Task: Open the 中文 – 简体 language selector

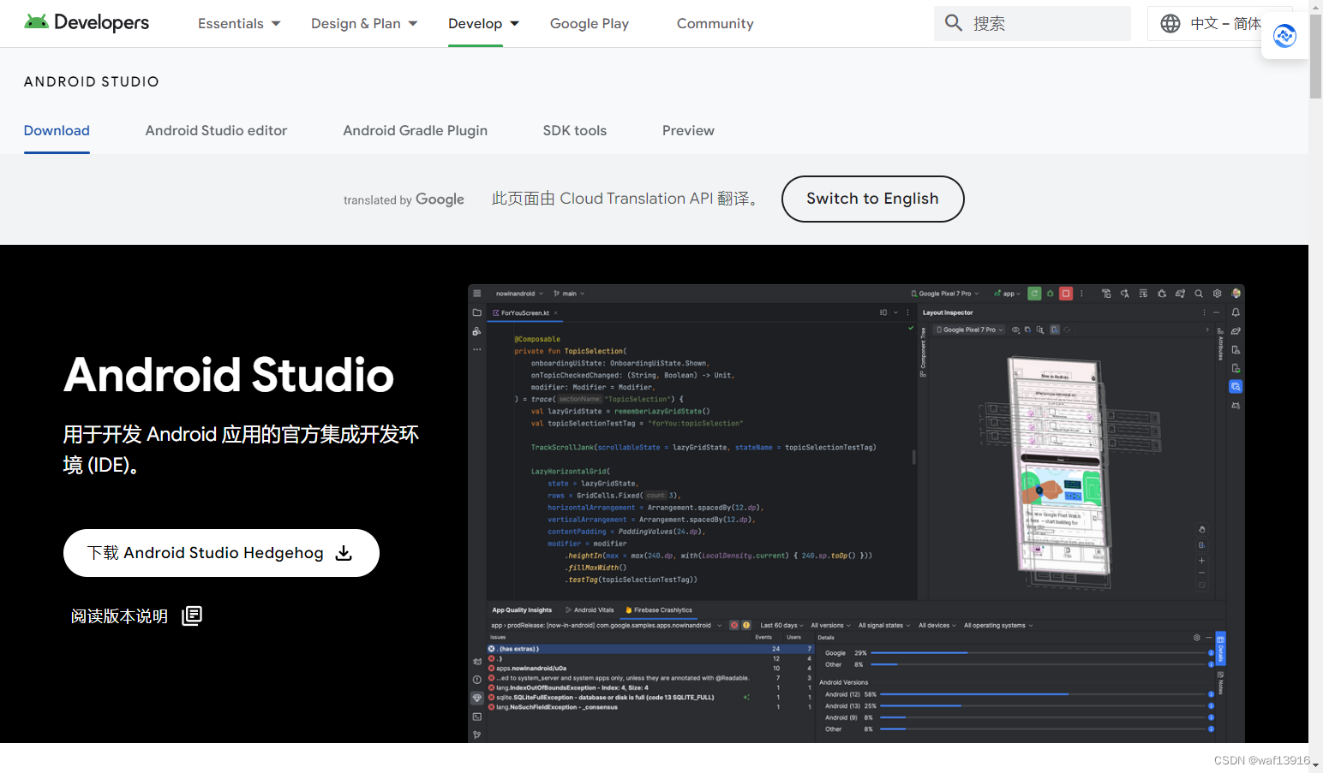Action: point(1219,23)
